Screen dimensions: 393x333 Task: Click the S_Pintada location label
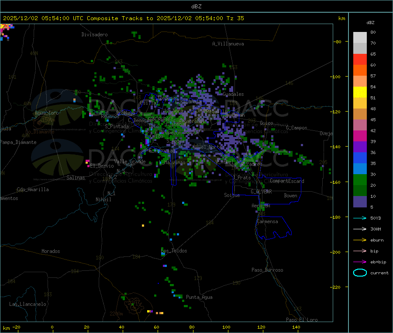pyautogui.click(x=117, y=126)
